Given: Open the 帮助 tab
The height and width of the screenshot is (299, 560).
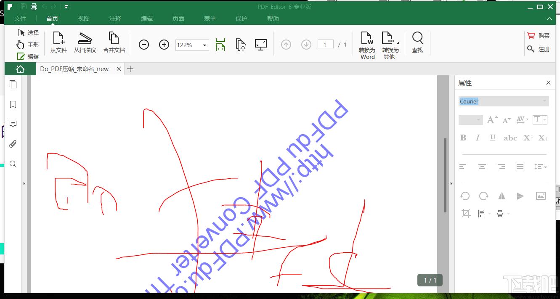Looking at the screenshot, I should click(x=273, y=19).
